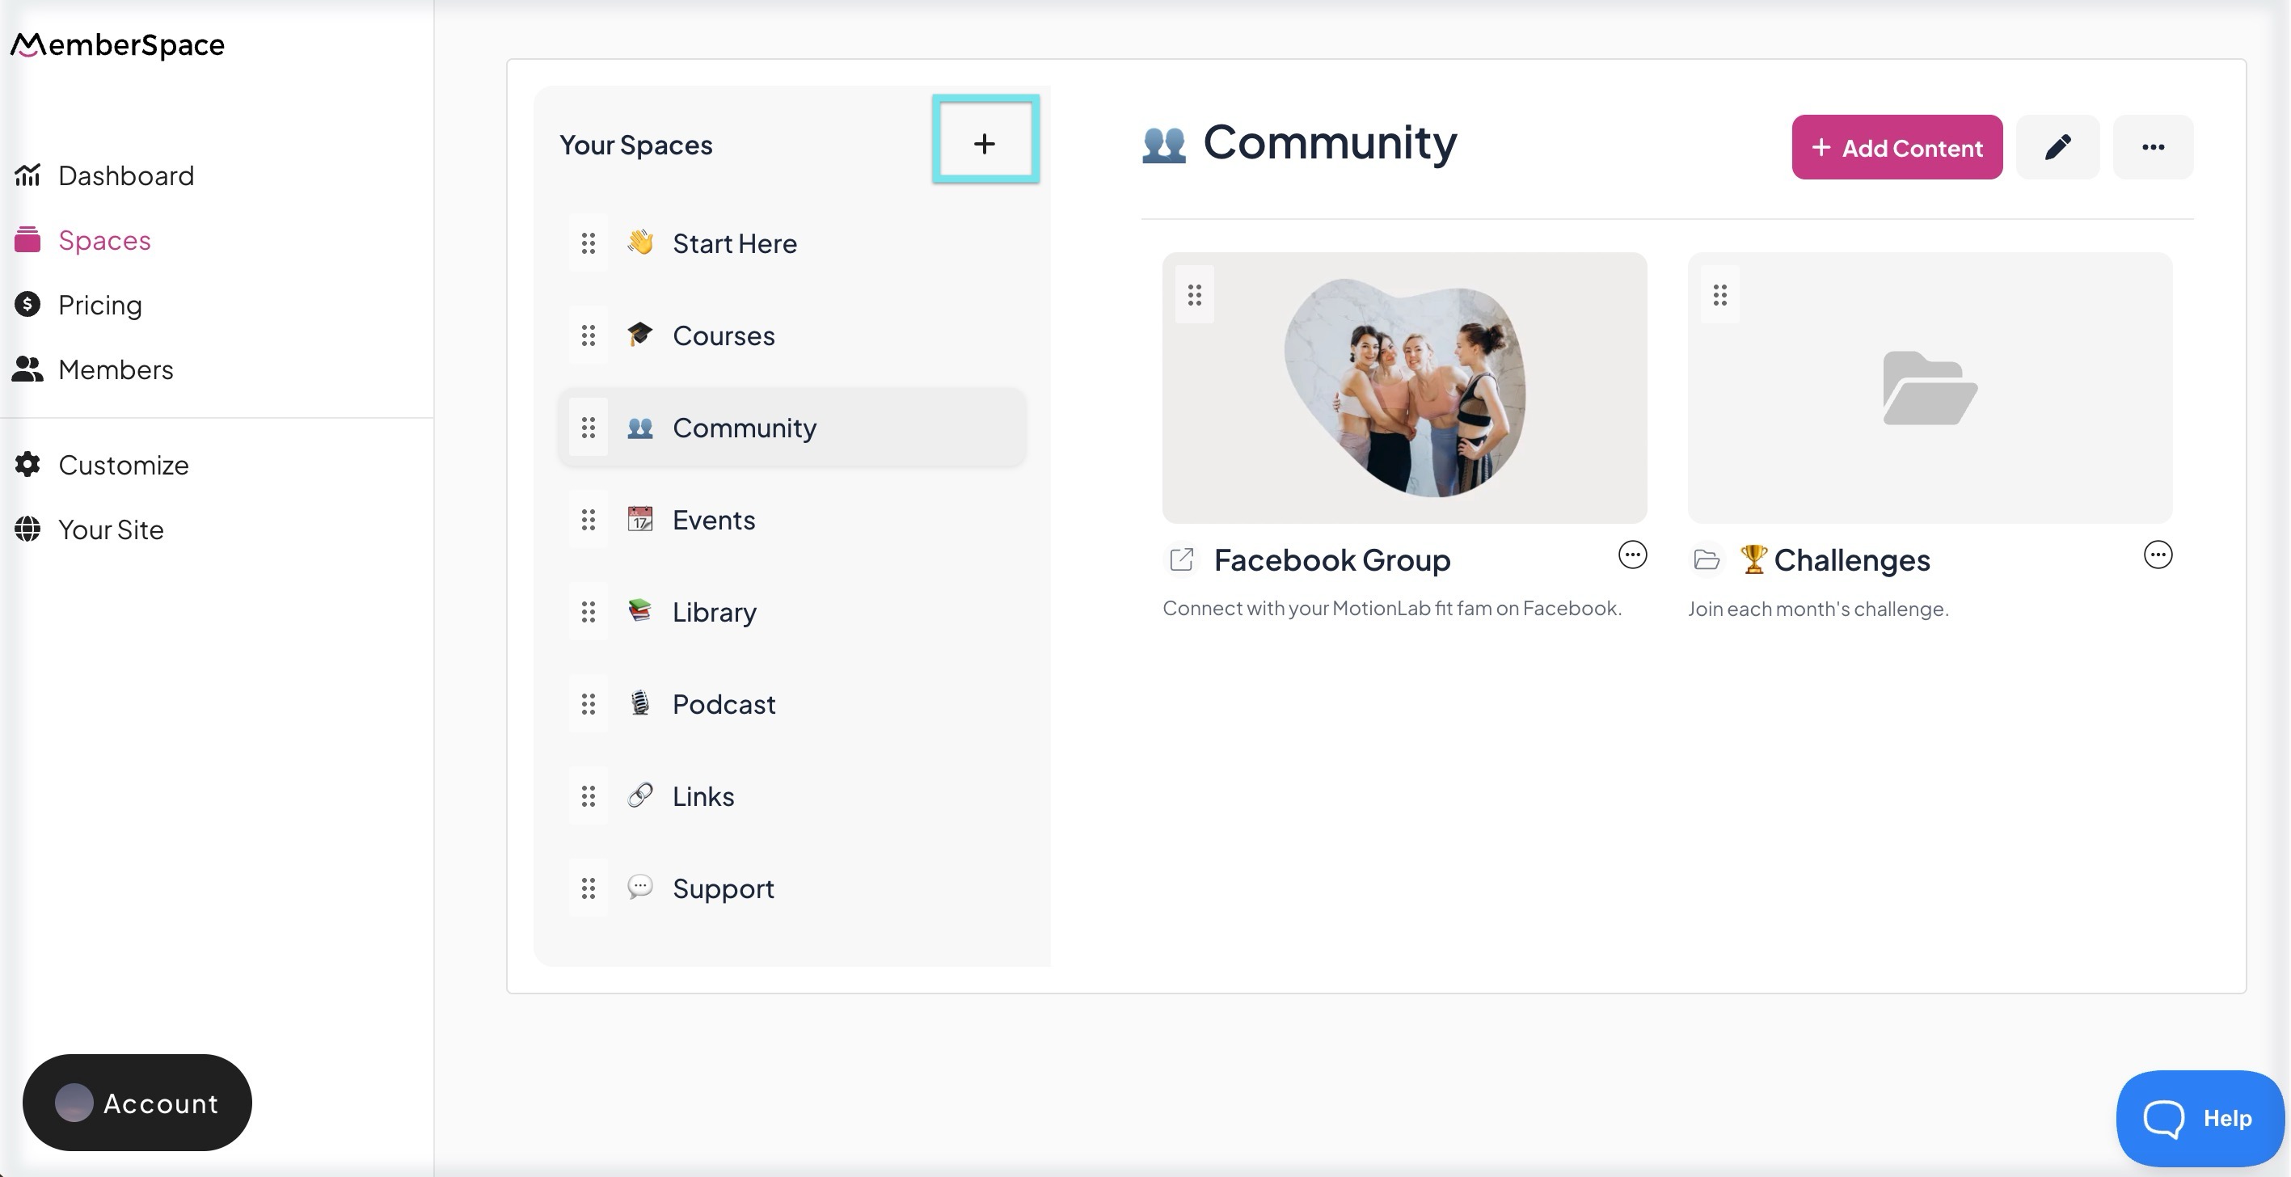Click the plus button to add a Space
This screenshot has width=2291, height=1177.
985,143
